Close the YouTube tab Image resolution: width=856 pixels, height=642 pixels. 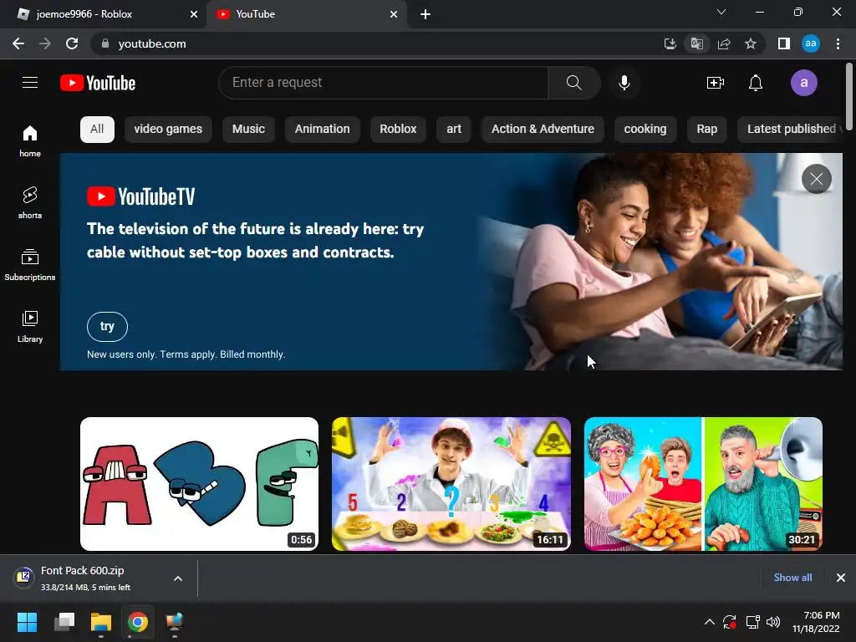394,14
